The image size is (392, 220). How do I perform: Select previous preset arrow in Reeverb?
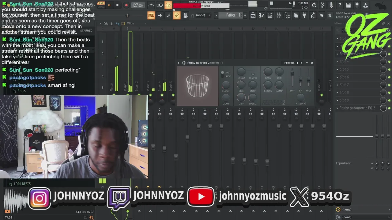pos(297,63)
